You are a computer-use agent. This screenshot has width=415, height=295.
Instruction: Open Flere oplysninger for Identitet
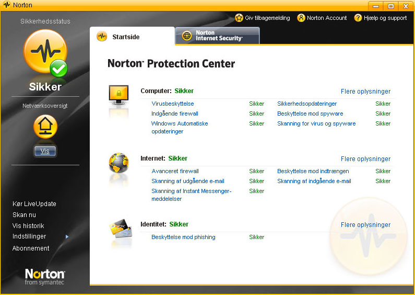click(x=365, y=225)
